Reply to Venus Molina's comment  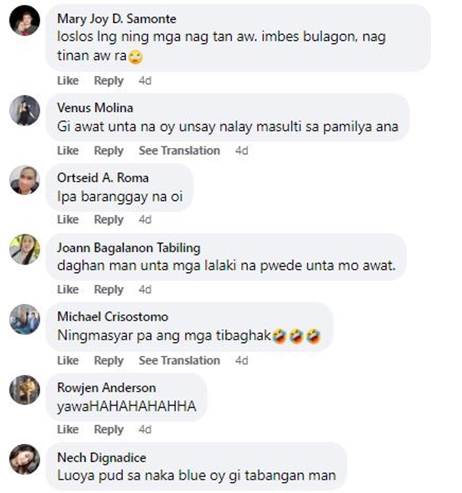(109, 150)
